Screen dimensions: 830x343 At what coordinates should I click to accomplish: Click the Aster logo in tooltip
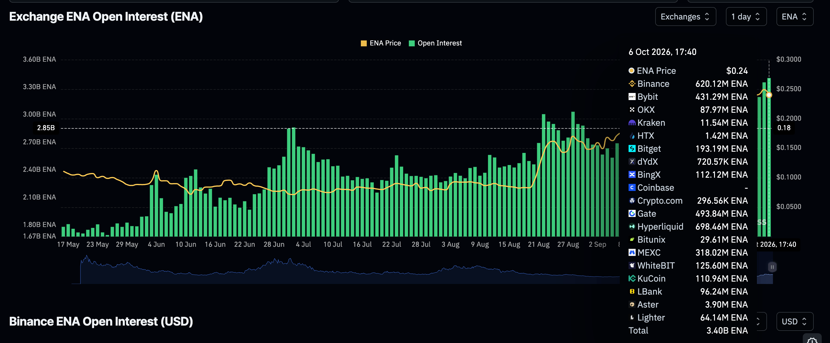click(x=632, y=304)
